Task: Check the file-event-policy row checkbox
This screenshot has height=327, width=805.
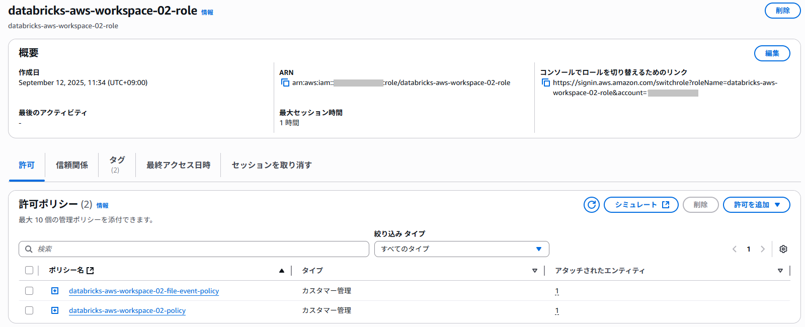Action: (x=29, y=291)
